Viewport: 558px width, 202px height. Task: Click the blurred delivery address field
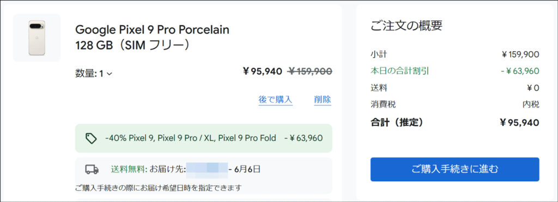coord(207,169)
